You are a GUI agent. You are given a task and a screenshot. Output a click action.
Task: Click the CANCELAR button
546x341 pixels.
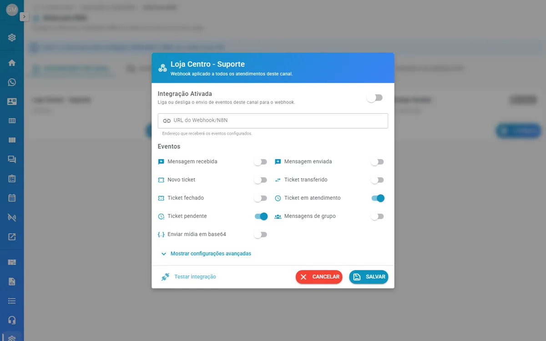click(x=319, y=277)
